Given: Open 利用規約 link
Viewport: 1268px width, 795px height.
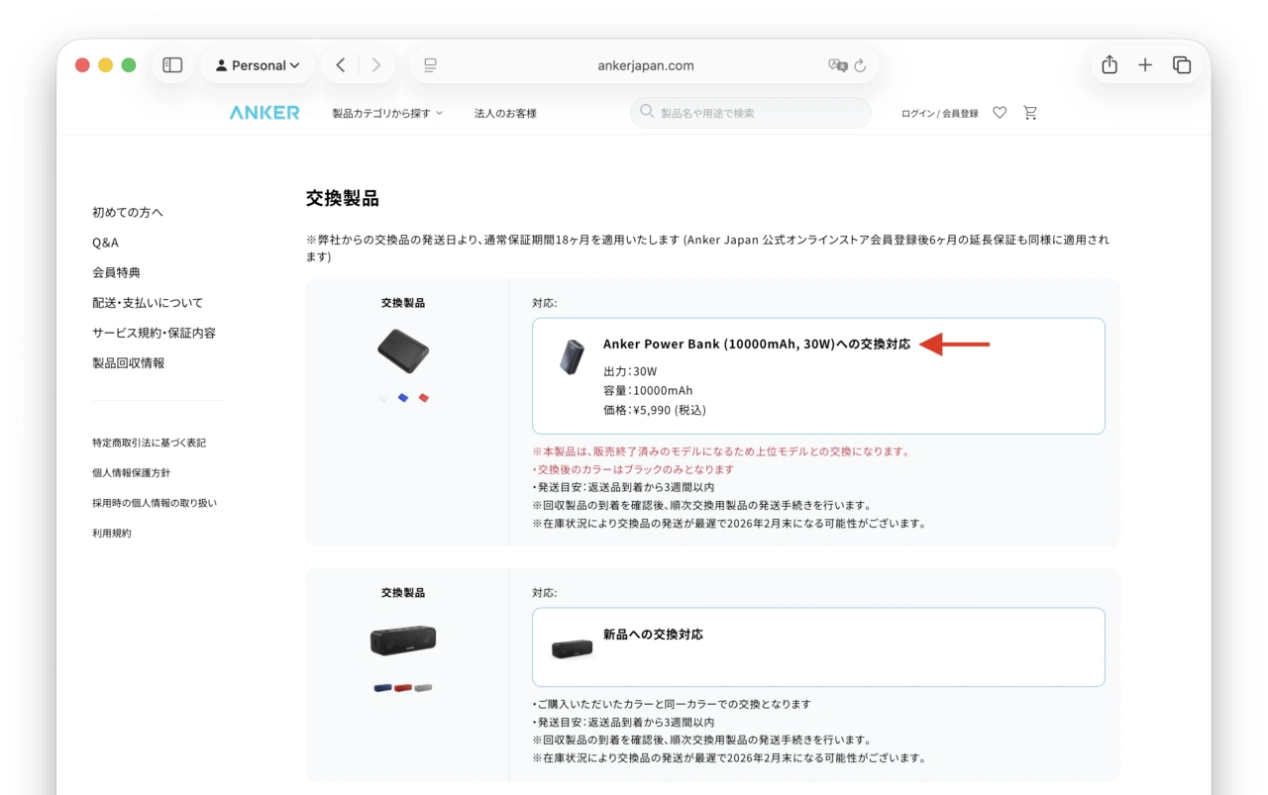Looking at the screenshot, I should (x=112, y=533).
